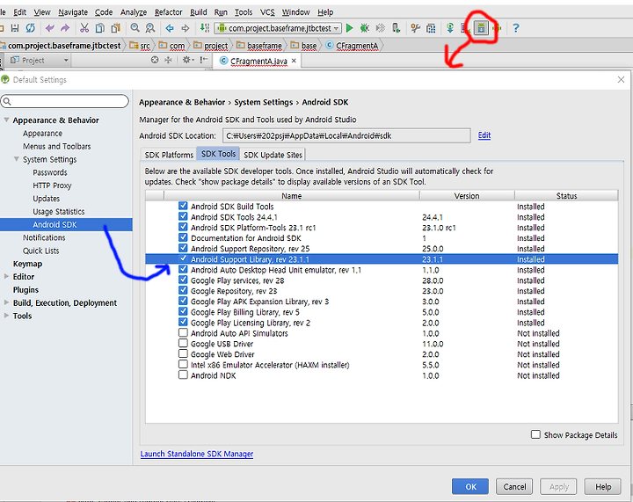This screenshot has width=633, height=502.
Task: Check the Android Auto API Simulators checkbox
Action: tap(183, 332)
